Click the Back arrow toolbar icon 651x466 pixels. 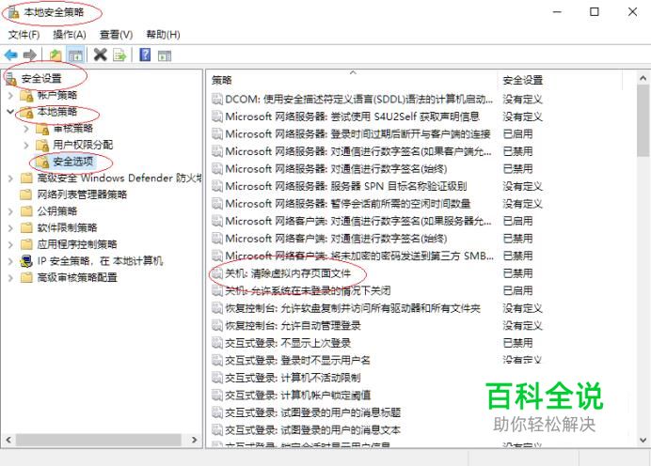coord(10,54)
